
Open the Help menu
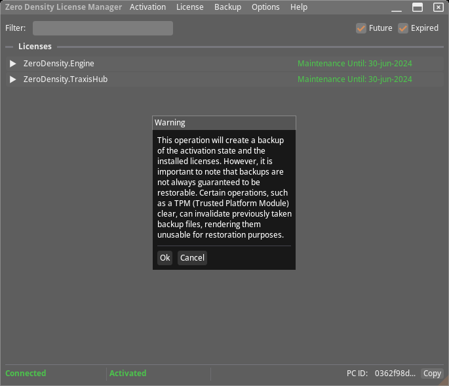click(x=299, y=7)
